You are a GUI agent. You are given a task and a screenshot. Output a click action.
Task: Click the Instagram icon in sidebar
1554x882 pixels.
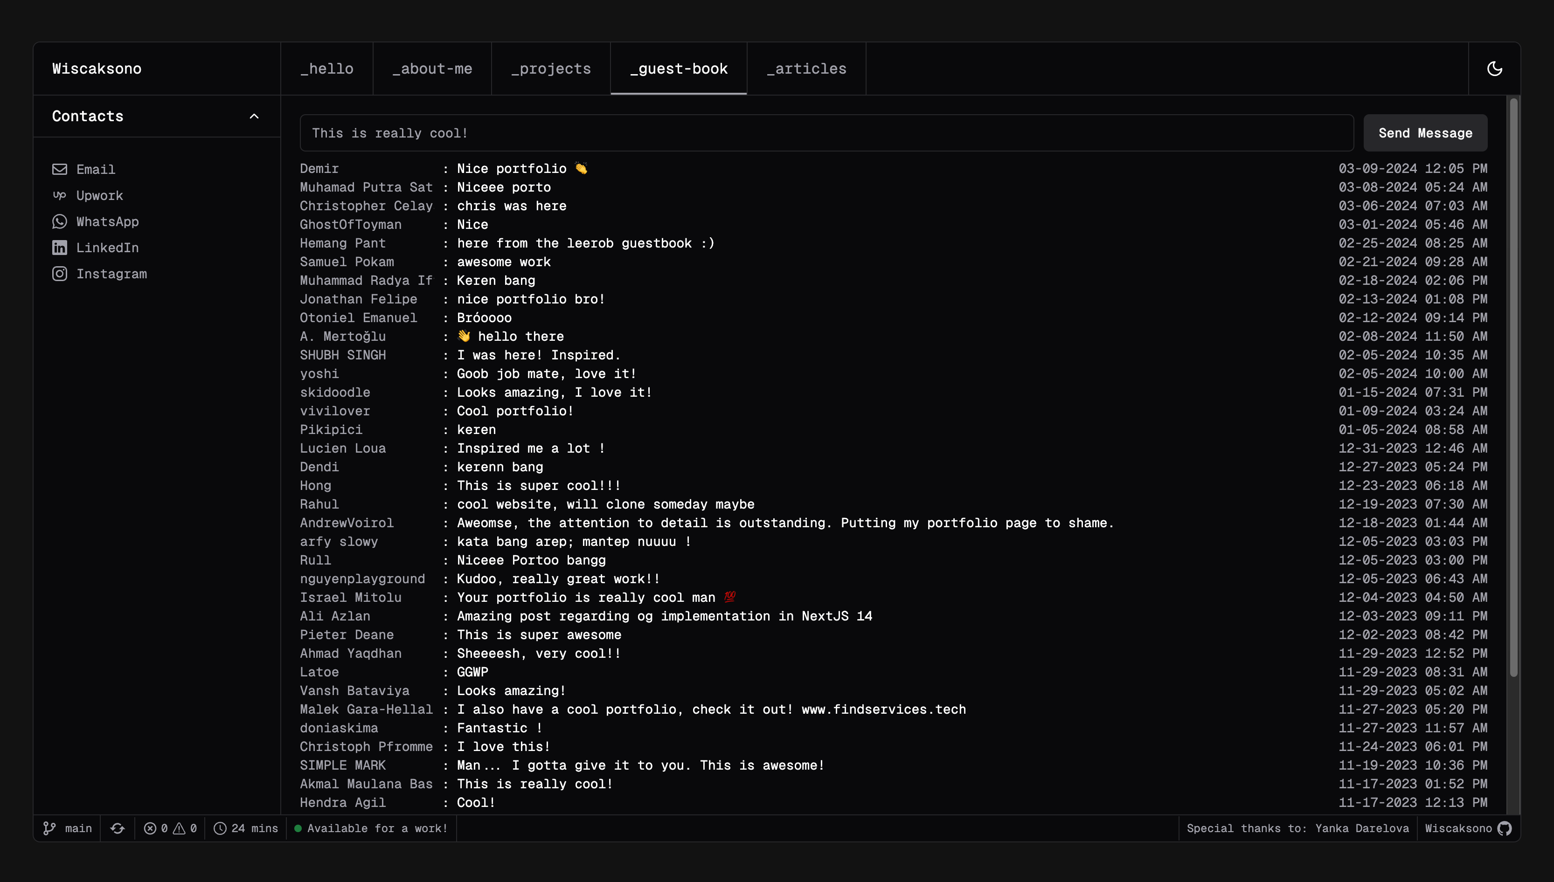tap(59, 274)
